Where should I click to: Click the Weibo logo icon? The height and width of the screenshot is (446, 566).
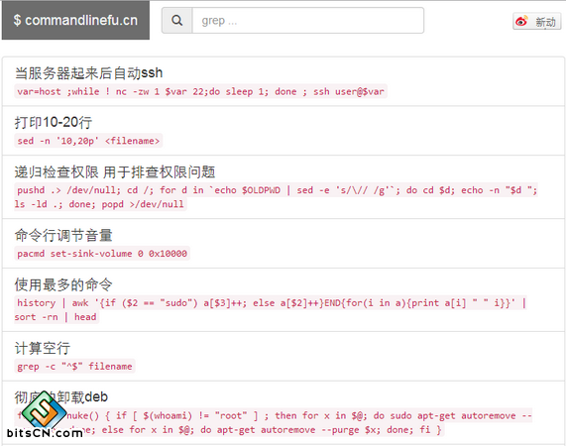521,21
